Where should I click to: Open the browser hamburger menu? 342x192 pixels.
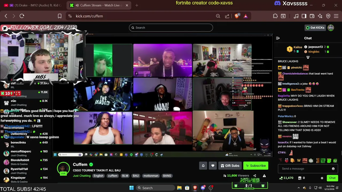[336, 16]
